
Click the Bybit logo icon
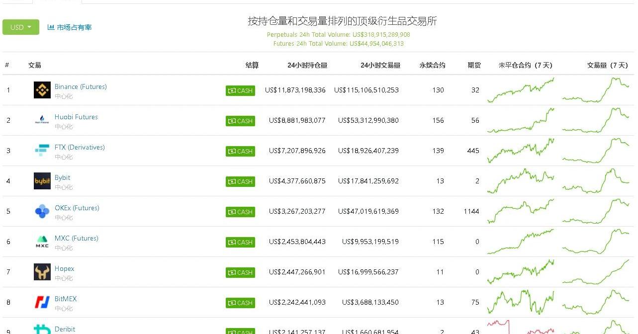[x=42, y=181]
